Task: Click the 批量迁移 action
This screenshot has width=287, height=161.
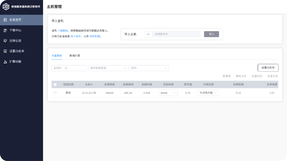Action: 273,76
